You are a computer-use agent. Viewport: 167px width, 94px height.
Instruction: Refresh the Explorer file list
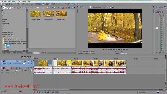pos(50,8)
